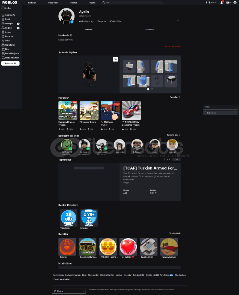Open the Site haritası footer link
This screenshot has height=295, width=239.
click(180, 275)
